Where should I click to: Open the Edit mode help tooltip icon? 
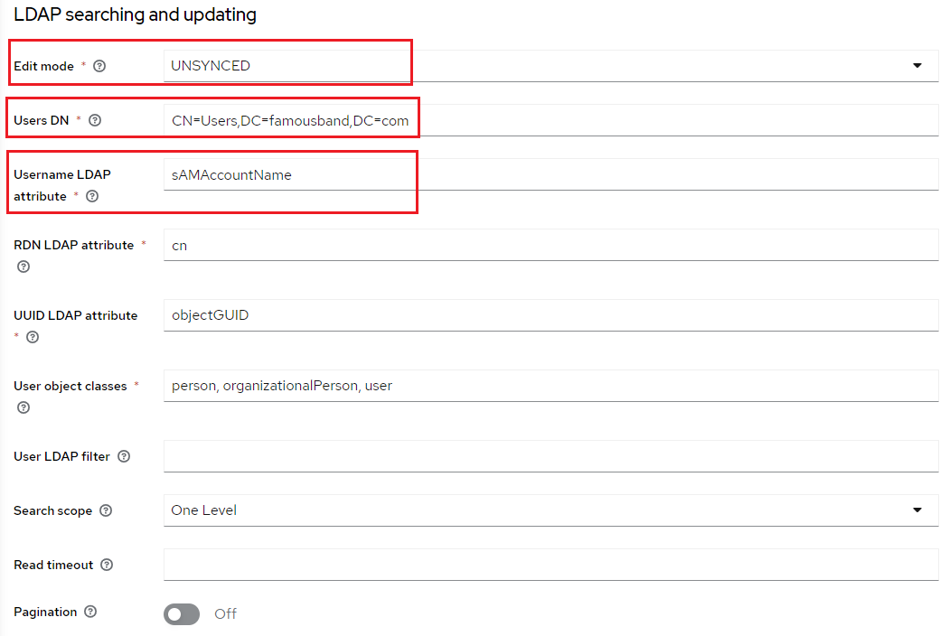click(99, 65)
